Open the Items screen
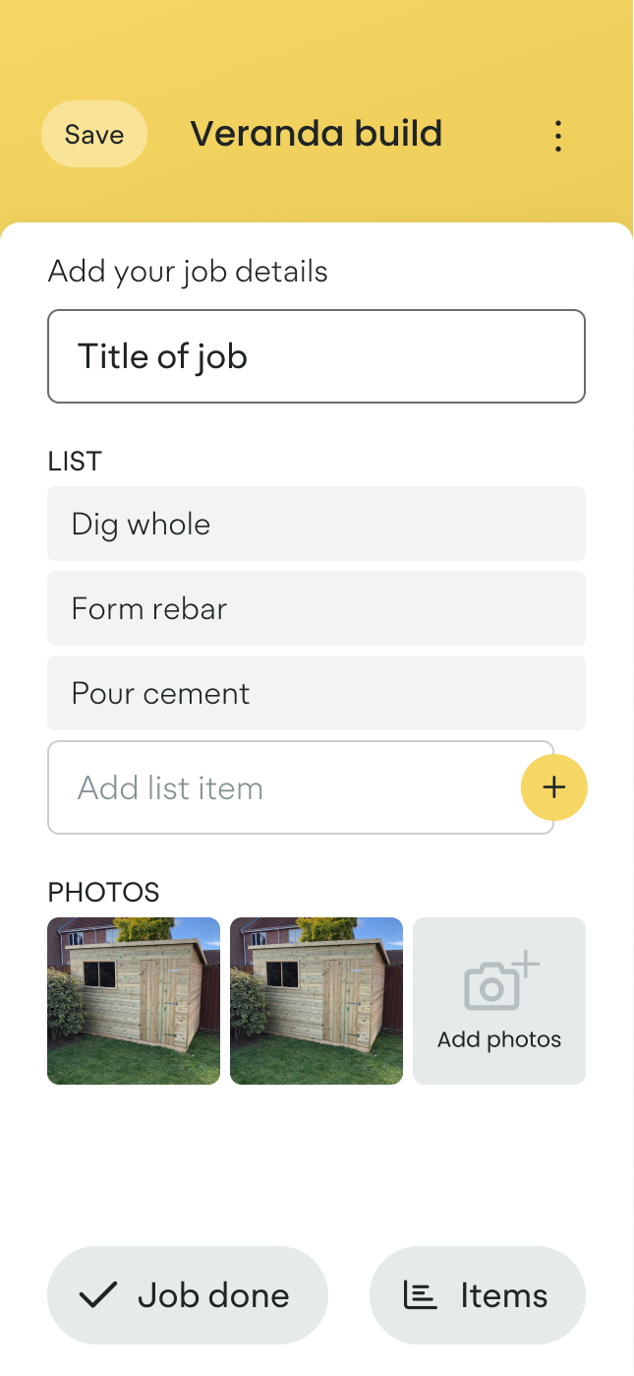634x1376 pixels. tap(478, 1295)
